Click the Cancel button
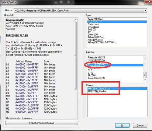The width and height of the screenshot is (152, 131). pos(140,126)
